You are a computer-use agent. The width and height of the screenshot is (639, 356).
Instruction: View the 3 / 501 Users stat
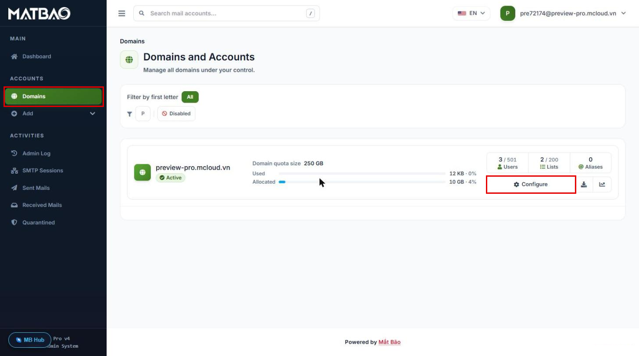(507, 163)
